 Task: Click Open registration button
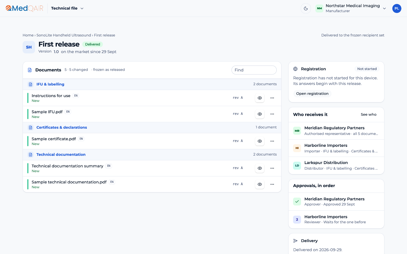(312, 94)
